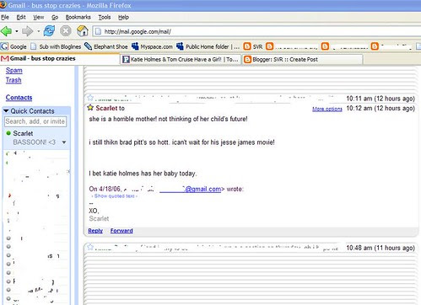Viewport: 421px width, 305px height.
Task: Toggle the star on Scarlet's message
Action: 90,108
